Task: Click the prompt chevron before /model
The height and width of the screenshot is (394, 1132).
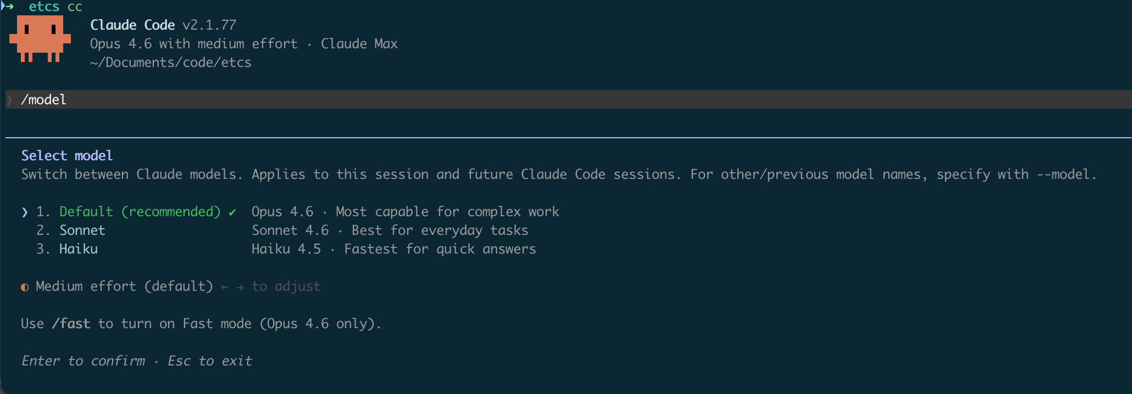Action: (x=9, y=100)
